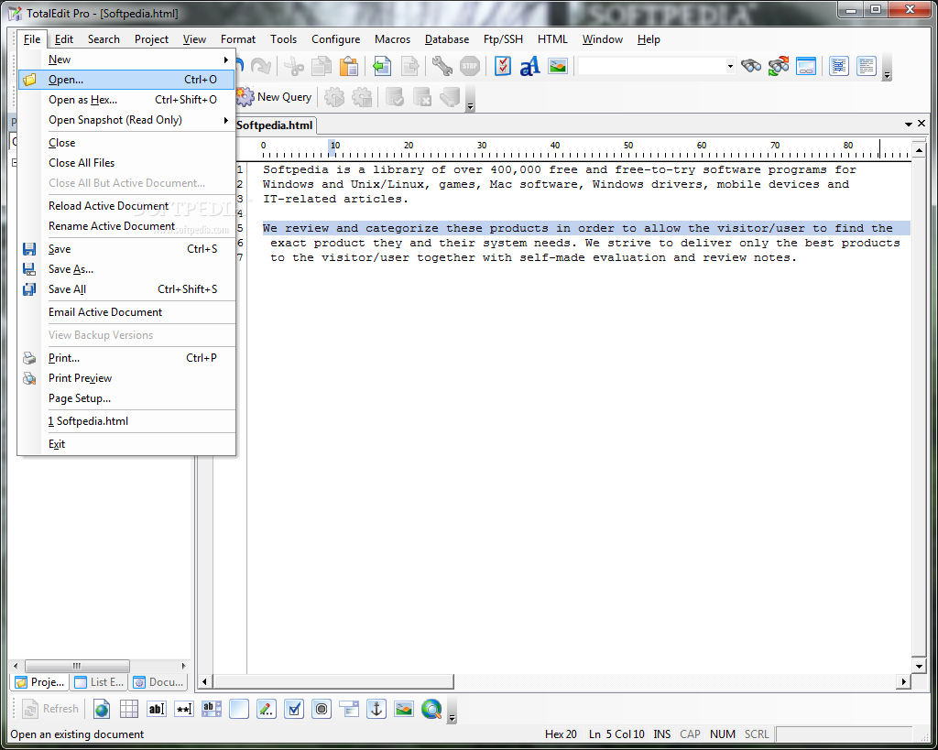The width and height of the screenshot is (938, 750).
Task: Select Exit from File menu
Action: (x=125, y=444)
